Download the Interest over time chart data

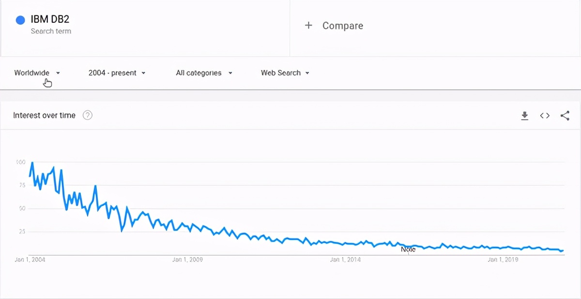pos(524,116)
